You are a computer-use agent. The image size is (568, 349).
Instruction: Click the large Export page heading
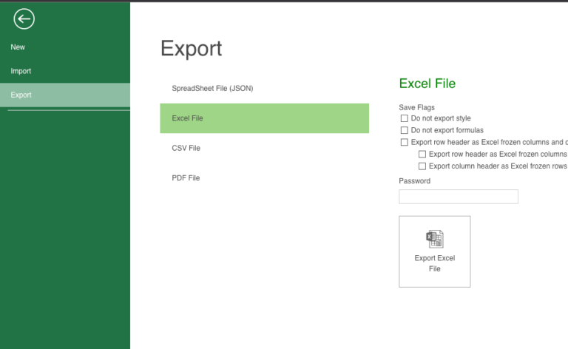pyautogui.click(x=191, y=49)
